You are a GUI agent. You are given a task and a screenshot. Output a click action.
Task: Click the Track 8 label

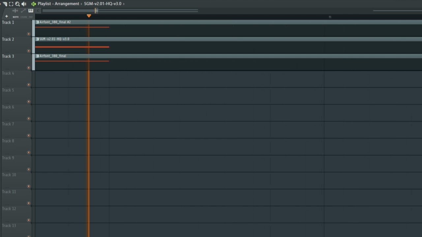pos(8,141)
